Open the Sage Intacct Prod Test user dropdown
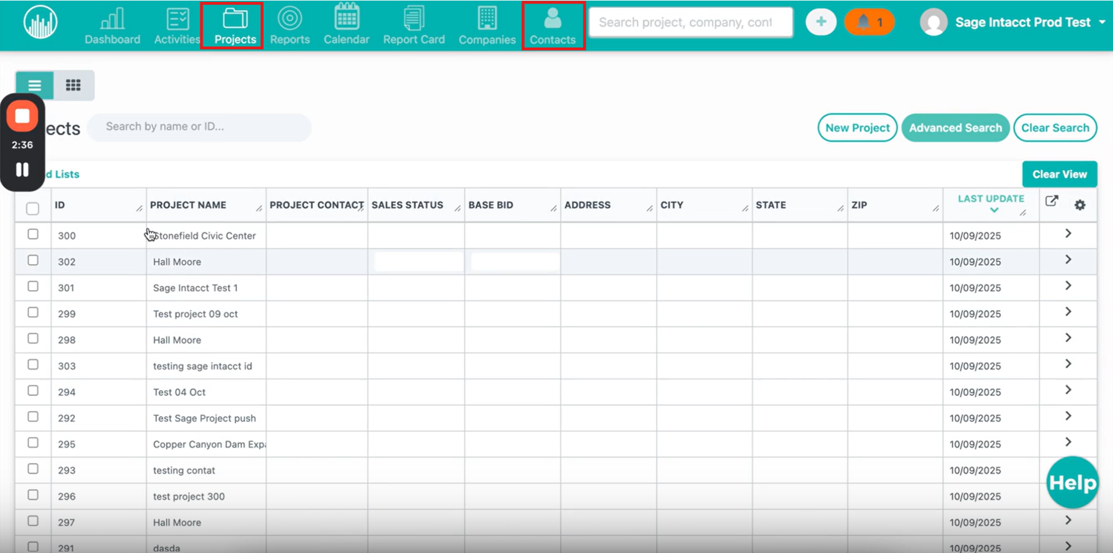 coord(1101,23)
